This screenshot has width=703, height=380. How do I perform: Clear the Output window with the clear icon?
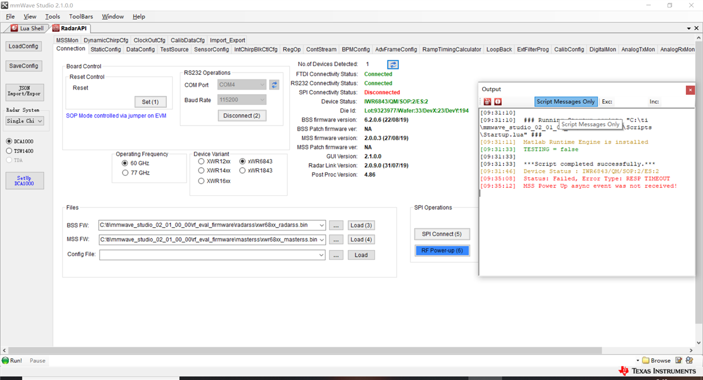coord(488,102)
